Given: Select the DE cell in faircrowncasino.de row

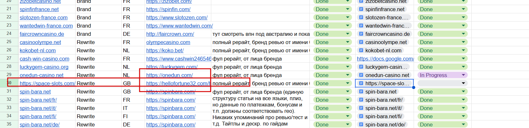Looking at the screenshot, I should [x=133, y=34].
